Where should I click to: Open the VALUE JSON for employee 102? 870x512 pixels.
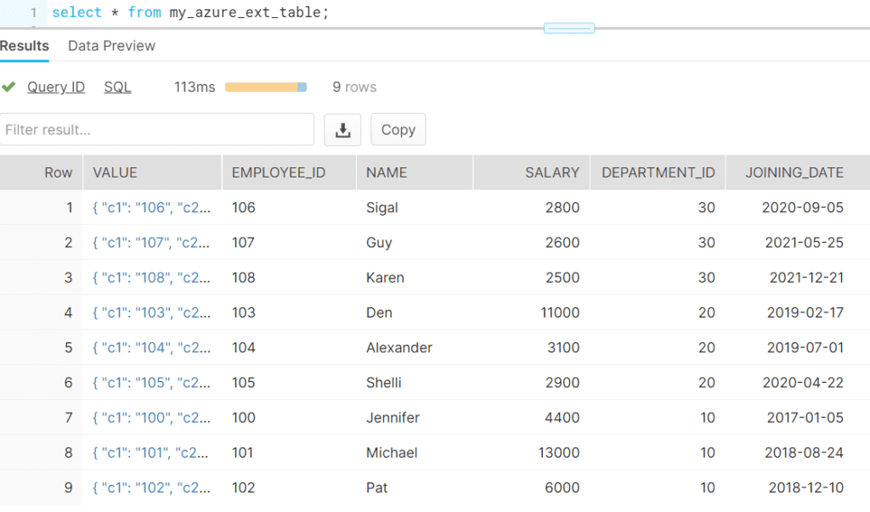[x=150, y=488]
